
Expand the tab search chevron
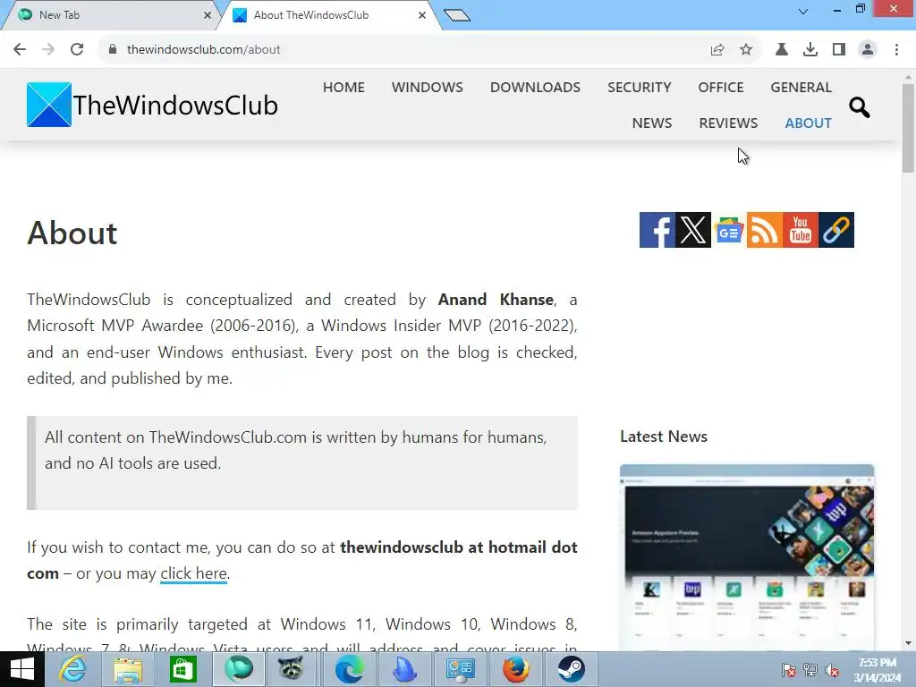coord(803,11)
